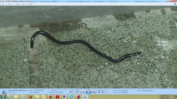This screenshot has width=177, height=99.
Task: Delete the photo with red X
Action: 108,92
